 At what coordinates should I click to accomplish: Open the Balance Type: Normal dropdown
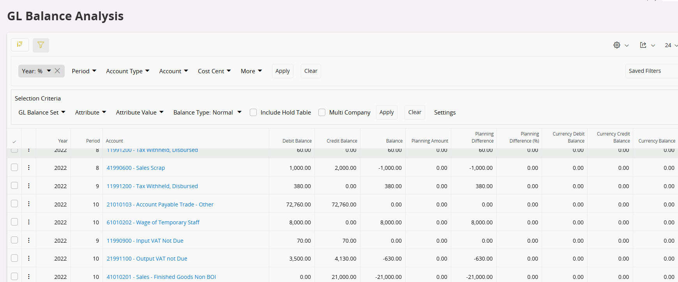pyautogui.click(x=207, y=113)
